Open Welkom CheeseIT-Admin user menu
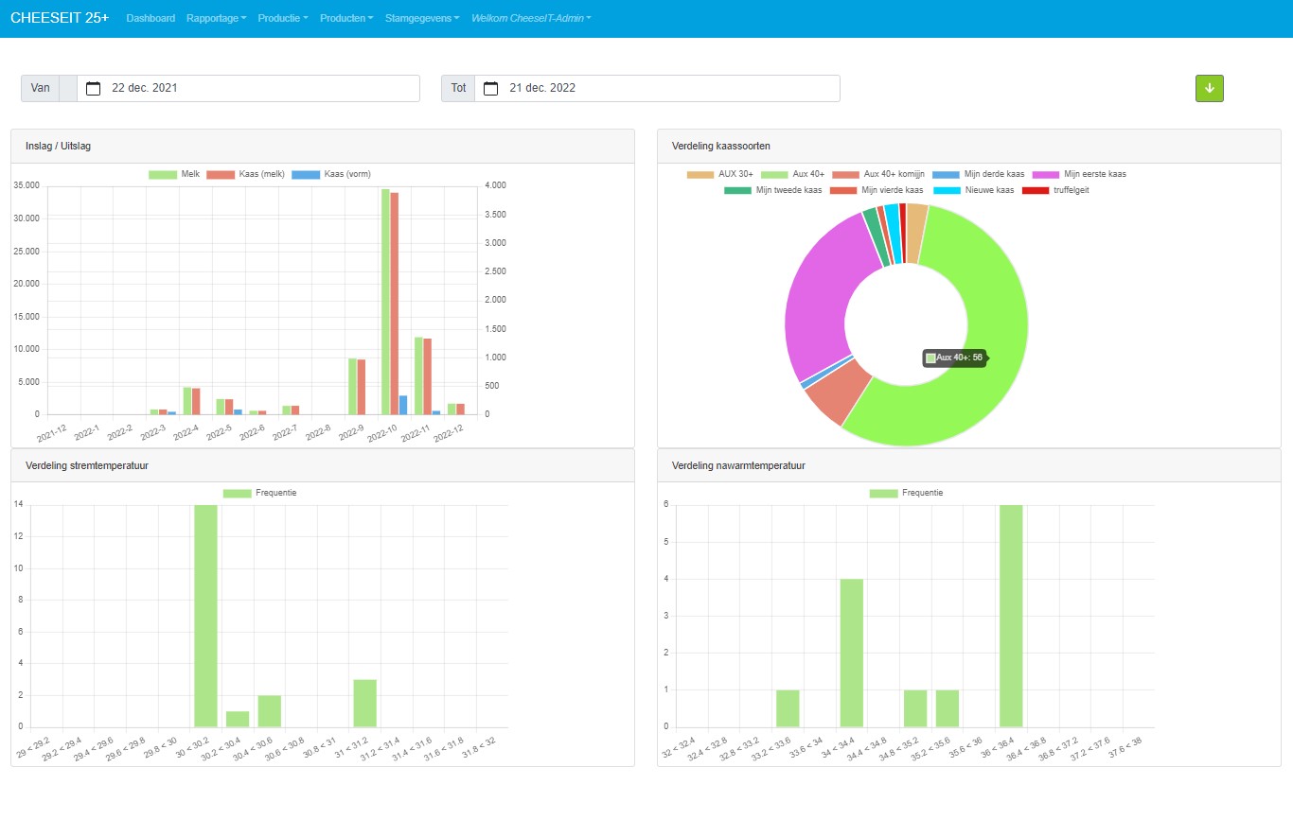 pos(530,18)
